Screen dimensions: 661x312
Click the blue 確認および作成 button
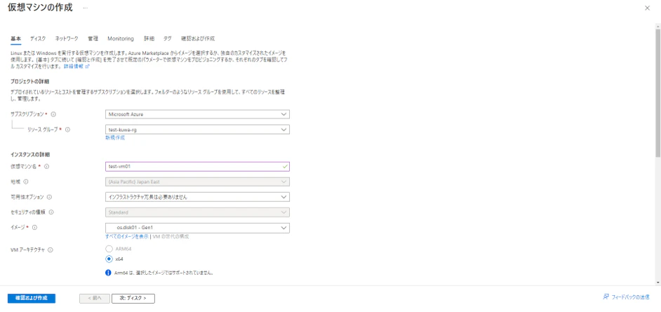[x=32, y=298]
